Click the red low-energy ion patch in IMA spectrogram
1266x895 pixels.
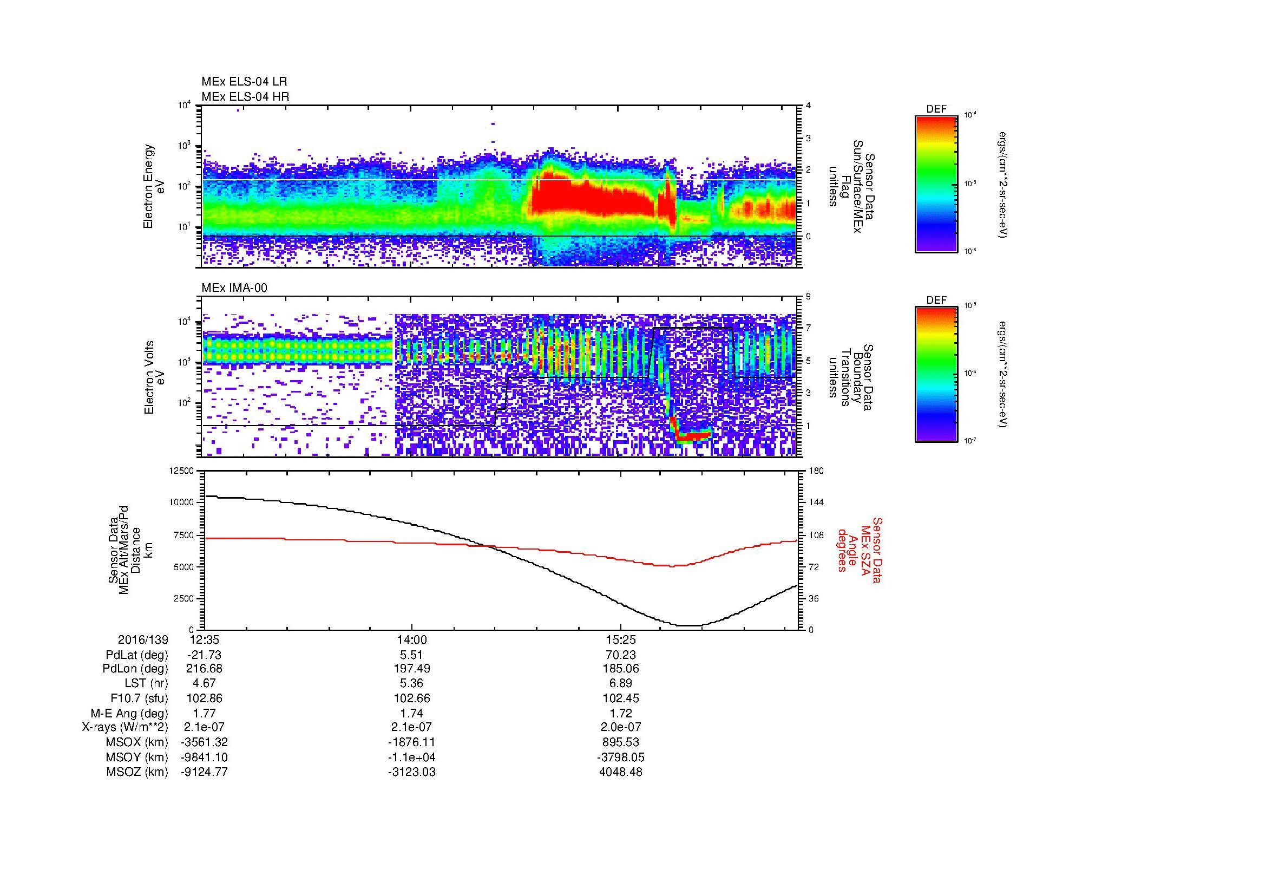click(693, 436)
